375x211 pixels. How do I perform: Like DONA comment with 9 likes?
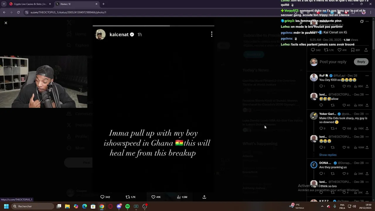click(345, 173)
